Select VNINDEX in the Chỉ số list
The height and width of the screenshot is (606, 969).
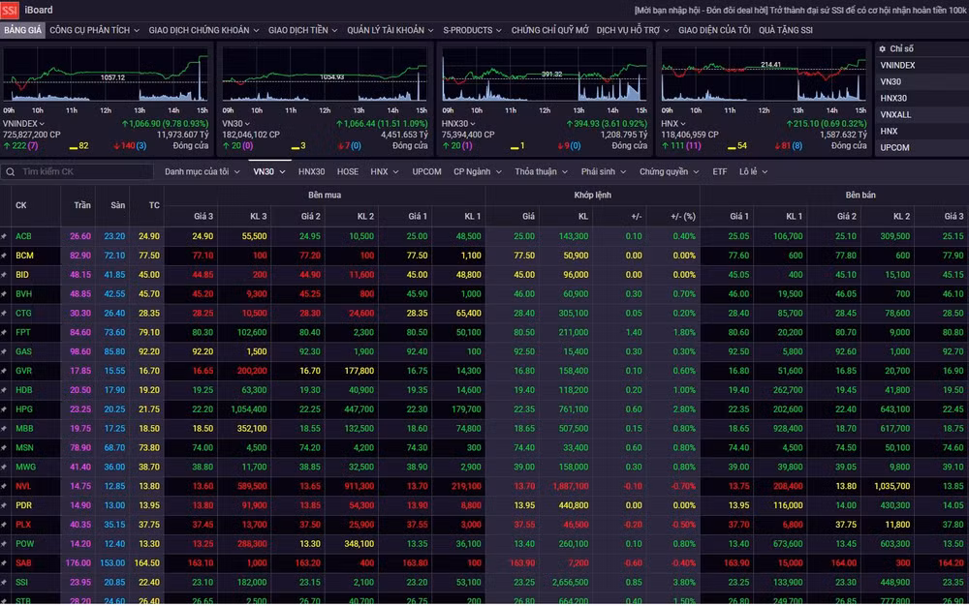897,66
